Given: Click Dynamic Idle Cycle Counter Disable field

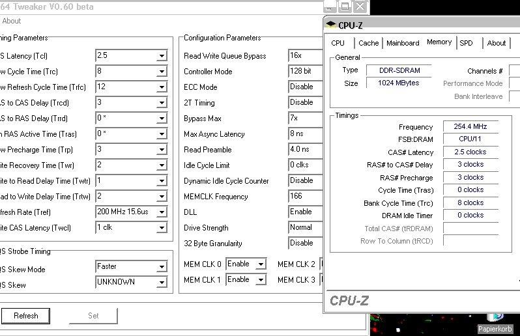Looking at the screenshot, I should coord(306,180).
